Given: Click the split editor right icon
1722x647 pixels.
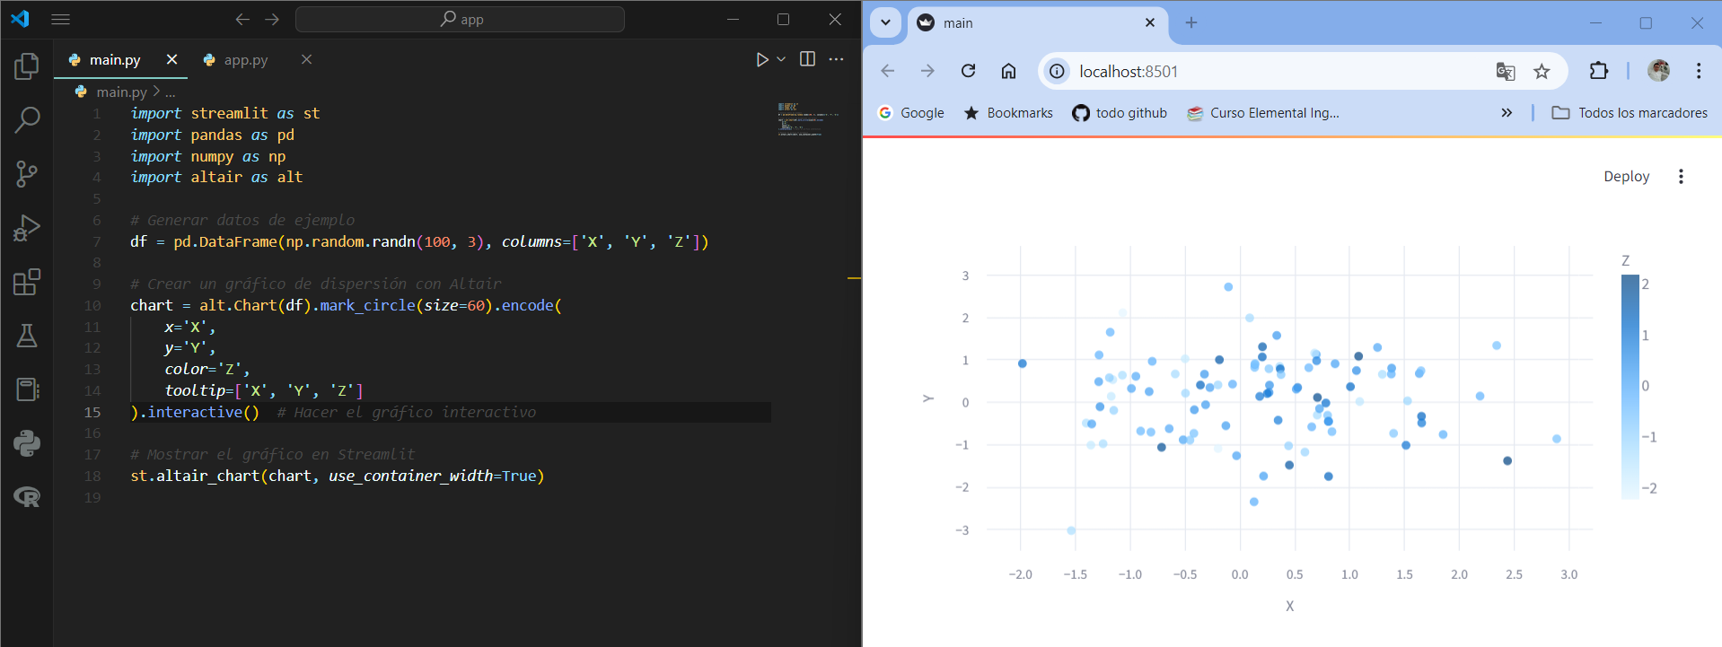Looking at the screenshot, I should (807, 59).
